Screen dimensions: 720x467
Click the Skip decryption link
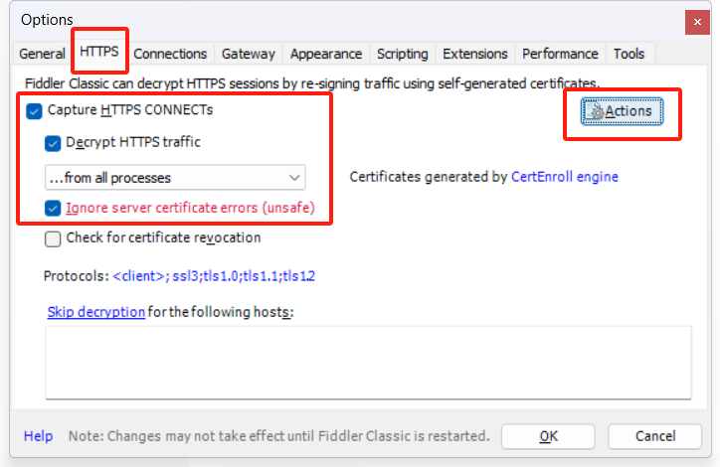pyautogui.click(x=96, y=312)
